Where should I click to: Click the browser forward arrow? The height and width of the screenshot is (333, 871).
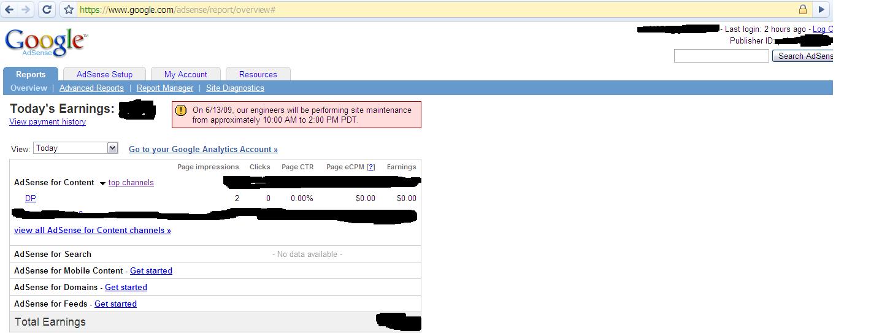click(26, 9)
